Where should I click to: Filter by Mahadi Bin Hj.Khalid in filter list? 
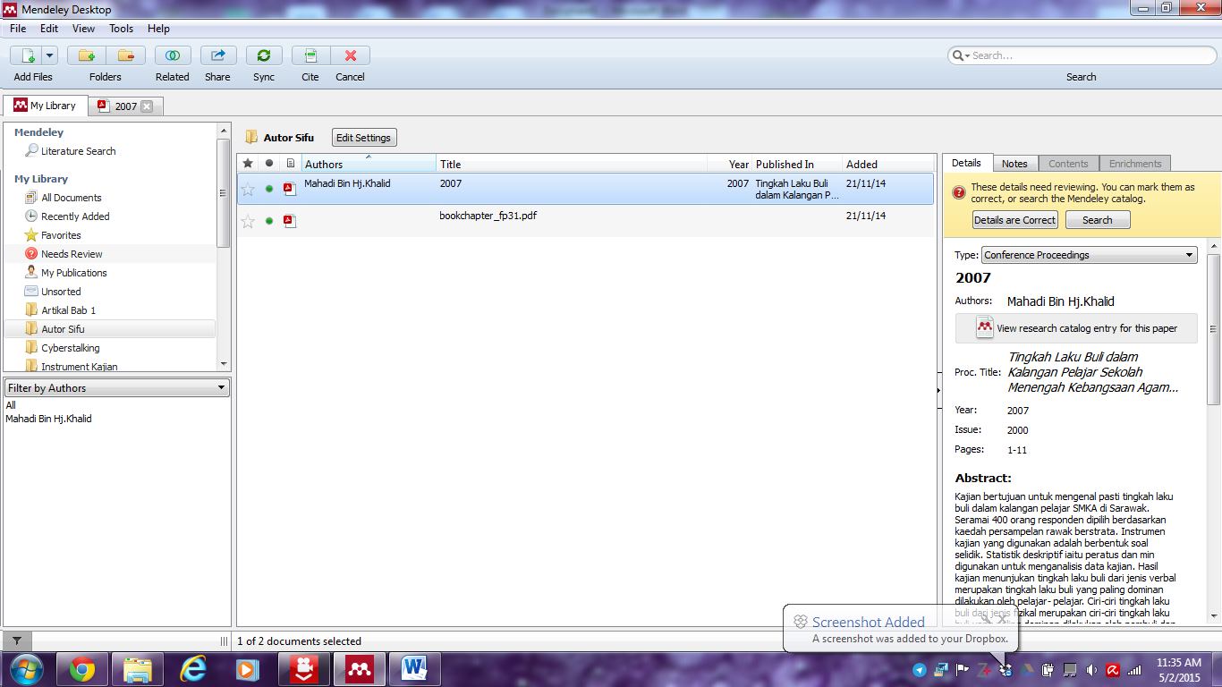pos(48,419)
